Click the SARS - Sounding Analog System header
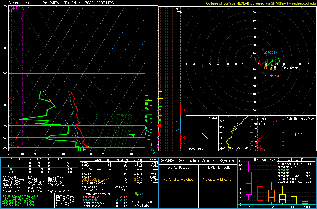The image size is (317, 209). point(198,161)
